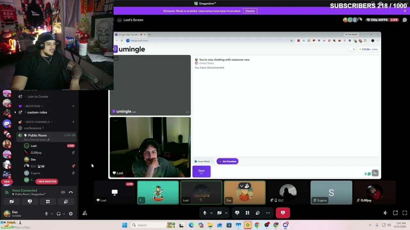
Task: Start an activity from the Voice Connected panel
Action: point(48,202)
